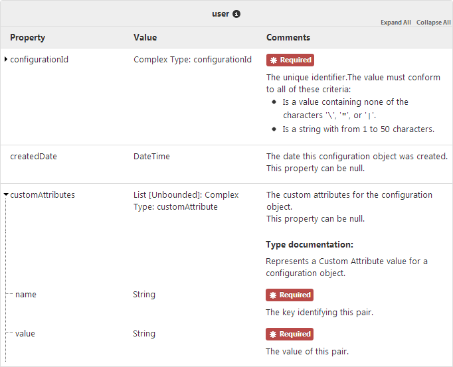
Task: Click the configurationId property name
Action: pos(39,60)
